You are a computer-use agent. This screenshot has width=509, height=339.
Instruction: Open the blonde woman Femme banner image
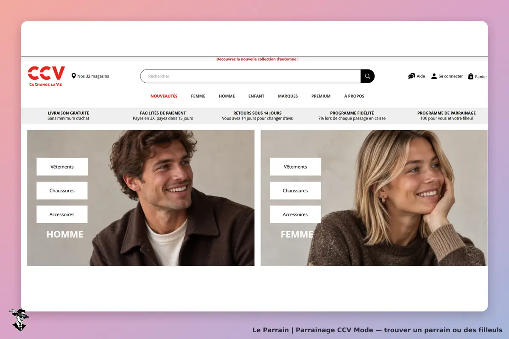[374, 198]
